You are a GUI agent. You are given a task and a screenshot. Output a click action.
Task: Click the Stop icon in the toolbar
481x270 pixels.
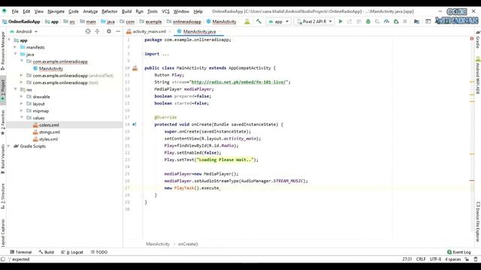pyautogui.click(x=405, y=22)
